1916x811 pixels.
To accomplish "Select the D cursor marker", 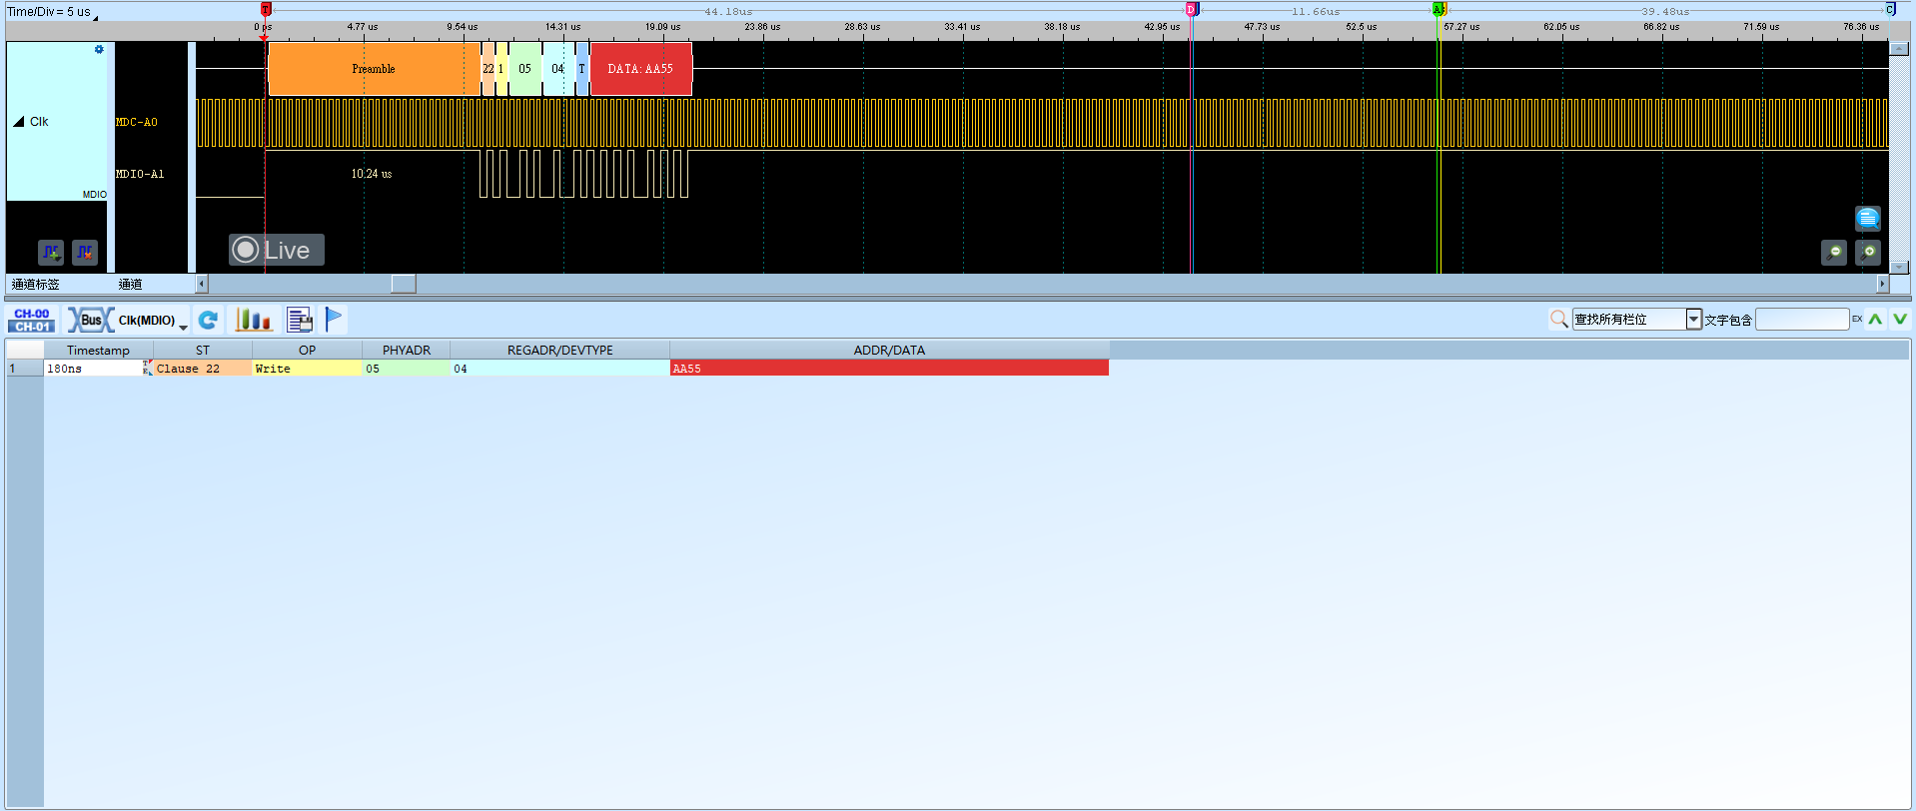I will tap(1191, 9).
